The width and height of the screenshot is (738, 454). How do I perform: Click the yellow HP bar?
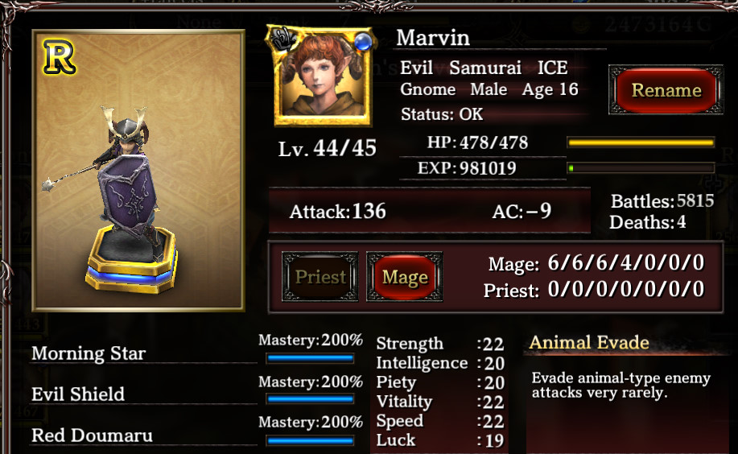pyautogui.click(x=641, y=142)
